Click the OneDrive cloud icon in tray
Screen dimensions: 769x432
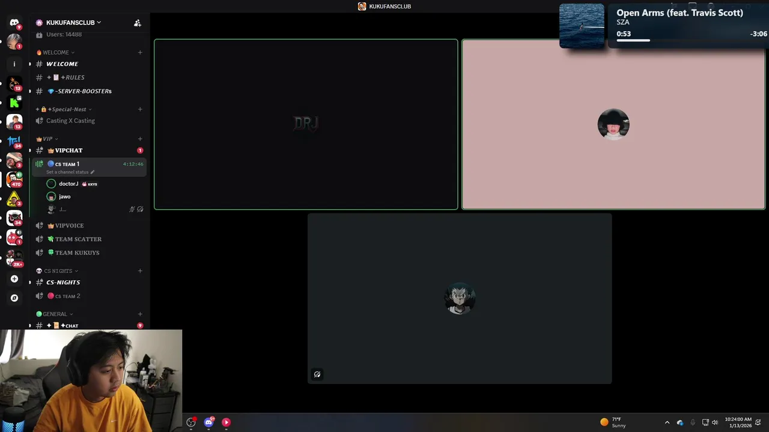(680, 422)
